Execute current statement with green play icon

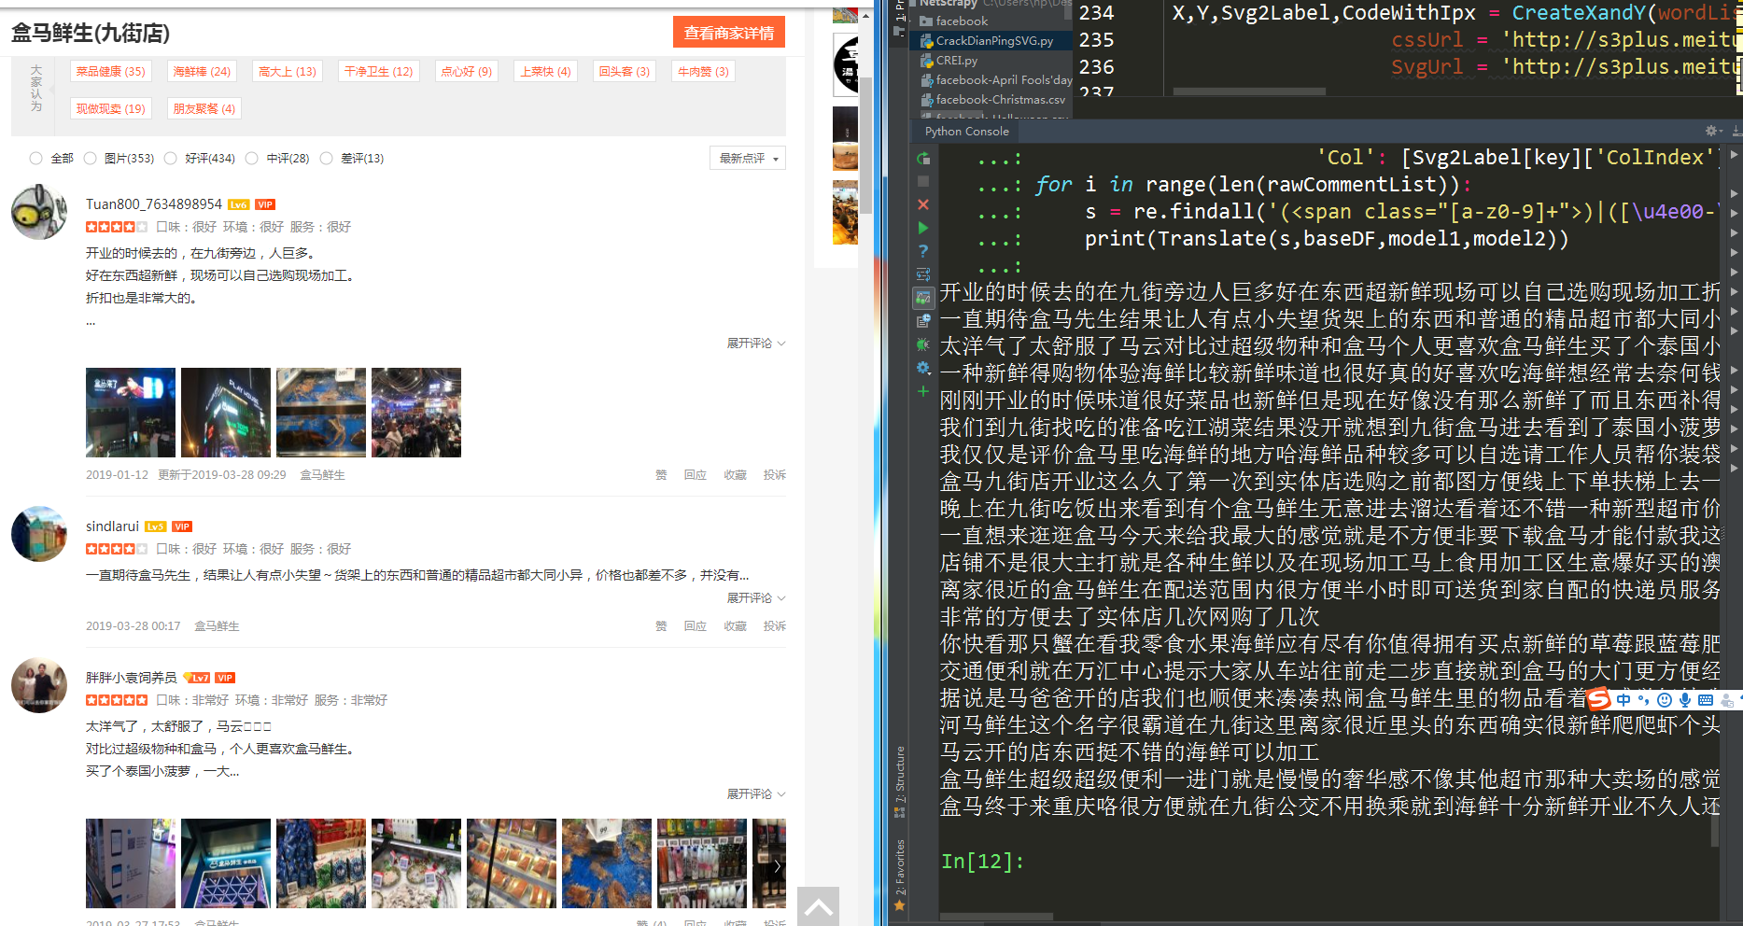922,228
